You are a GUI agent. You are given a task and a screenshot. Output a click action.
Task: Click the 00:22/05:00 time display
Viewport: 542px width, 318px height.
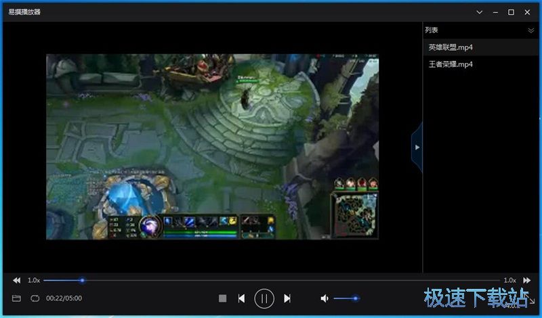64,298
